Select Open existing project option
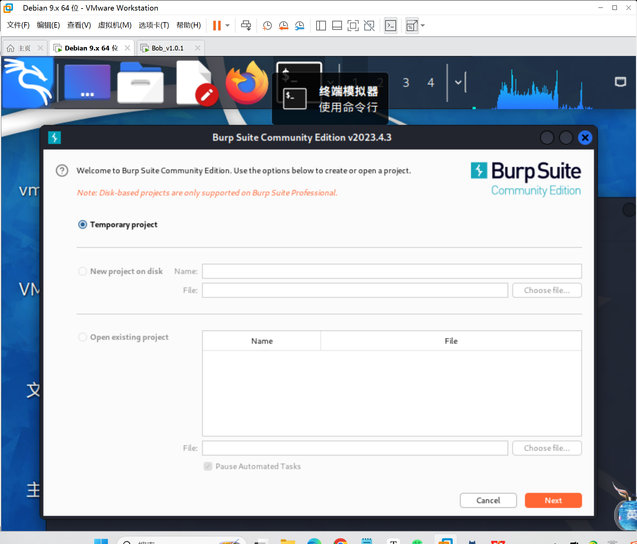The image size is (637, 544). click(83, 337)
